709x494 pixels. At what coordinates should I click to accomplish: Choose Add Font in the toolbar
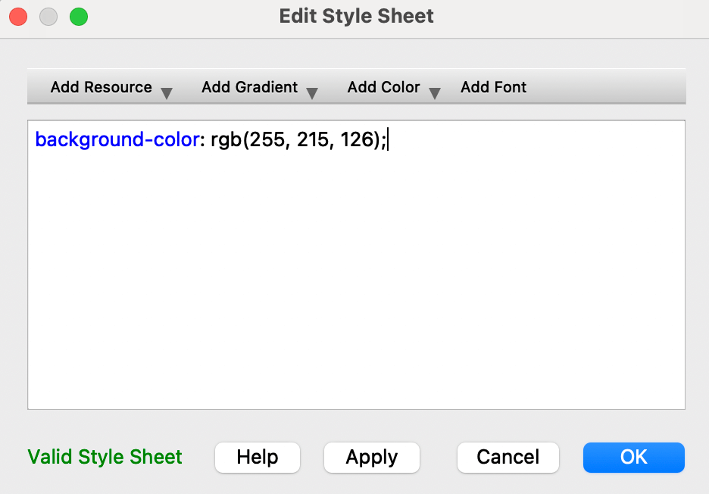[493, 87]
